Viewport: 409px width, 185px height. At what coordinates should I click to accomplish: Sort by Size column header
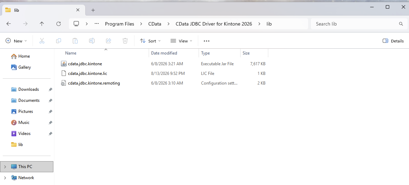[246, 53]
